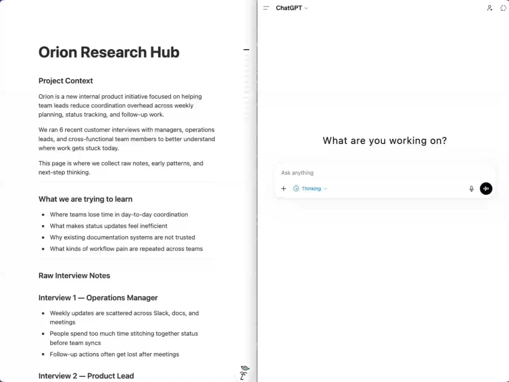Viewport: 509px width, 382px height.
Task: Click the dashed-circle temporary chat icon
Action: pos(503,8)
